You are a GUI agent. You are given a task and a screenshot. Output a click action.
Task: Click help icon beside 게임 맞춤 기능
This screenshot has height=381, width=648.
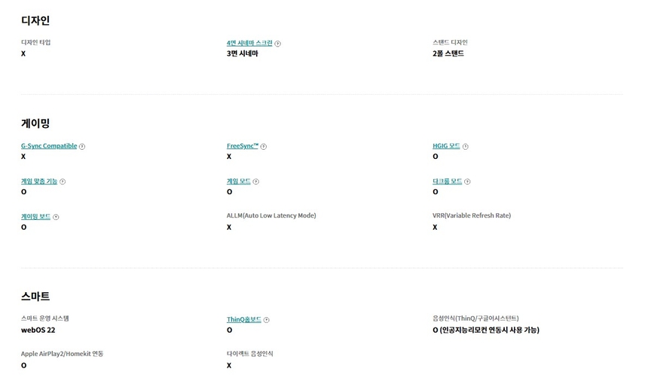click(x=63, y=181)
